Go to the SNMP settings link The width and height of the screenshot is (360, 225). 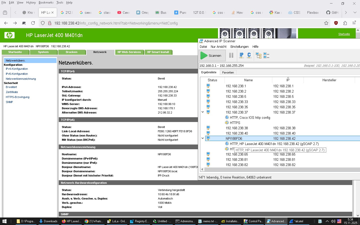(9, 102)
